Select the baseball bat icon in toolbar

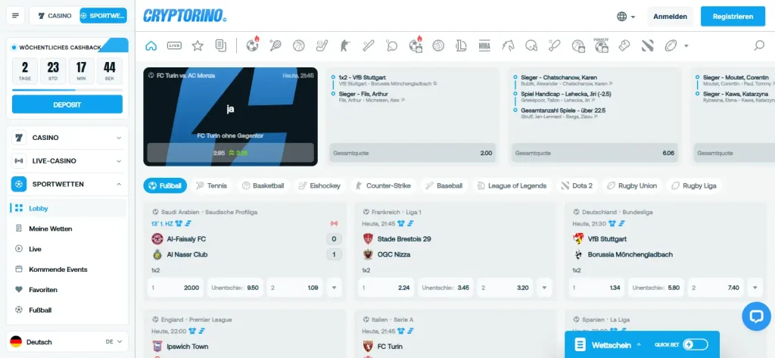tap(369, 45)
